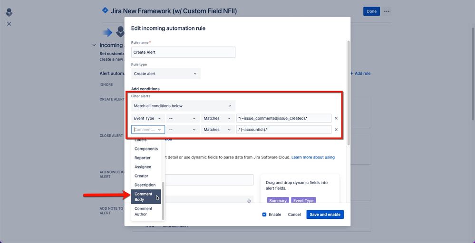Select Description from the field list
This screenshot has height=243, width=475.
click(146, 185)
